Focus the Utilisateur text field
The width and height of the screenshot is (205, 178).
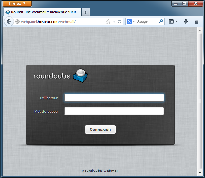tap(114, 98)
